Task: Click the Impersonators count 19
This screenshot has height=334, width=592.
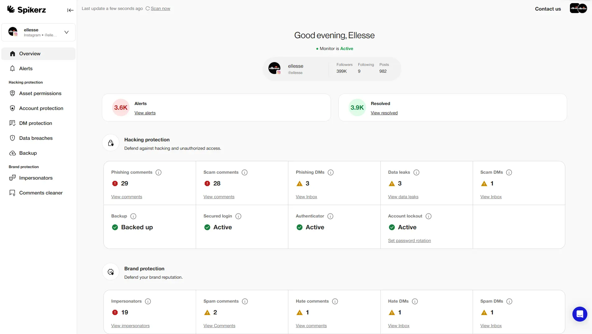Action: (x=125, y=312)
